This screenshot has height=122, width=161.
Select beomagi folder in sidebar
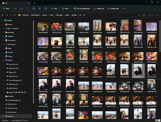[x=11, y=32]
